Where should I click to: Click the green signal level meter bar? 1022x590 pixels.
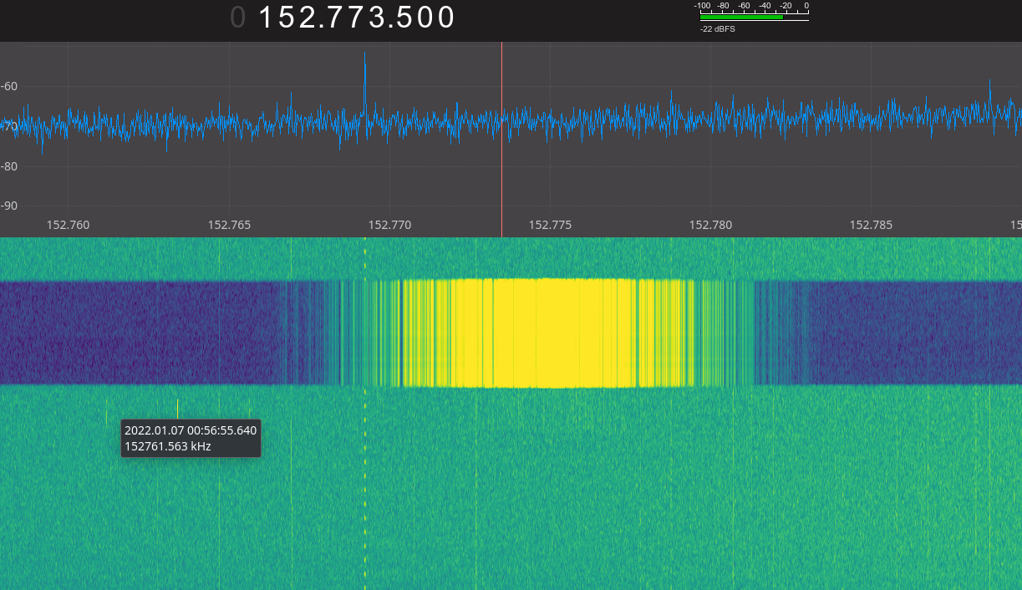click(x=741, y=16)
